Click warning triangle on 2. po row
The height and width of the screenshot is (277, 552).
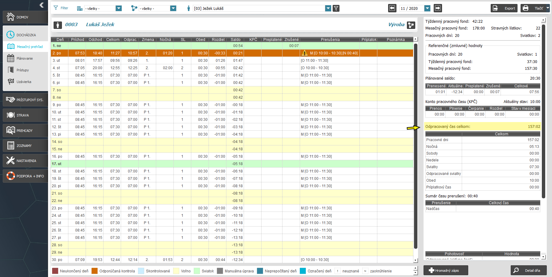coord(305,53)
